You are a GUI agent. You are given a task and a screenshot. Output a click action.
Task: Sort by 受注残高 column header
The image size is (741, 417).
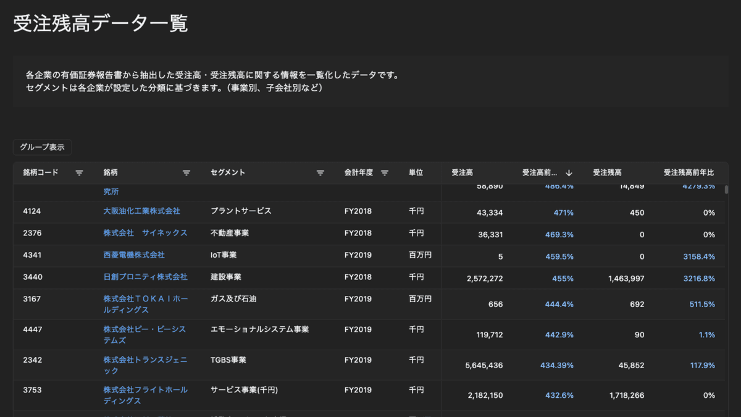(607, 173)
